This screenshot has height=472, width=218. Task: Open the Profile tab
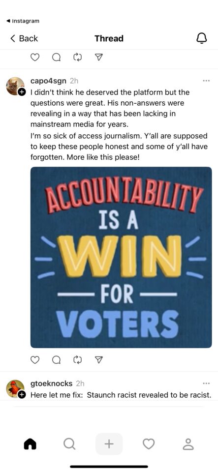188,443
